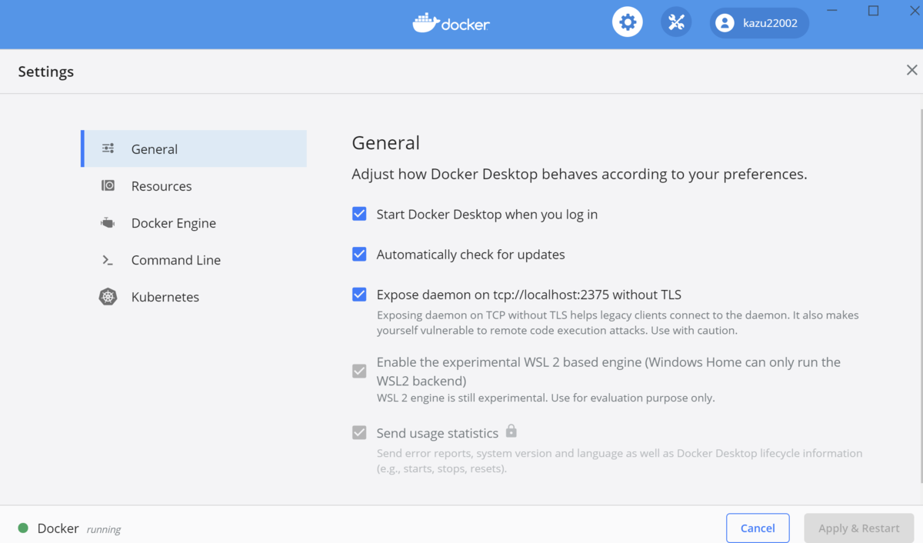Click the Command Line prompt icon

click(x=108, y=260)
